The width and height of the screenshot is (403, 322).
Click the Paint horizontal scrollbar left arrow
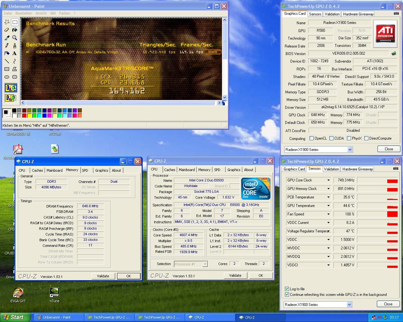coord(23,103)
